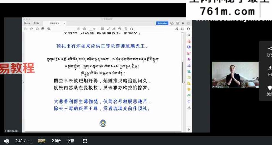Click the find magnifier in toolbar

coord(49,29)
